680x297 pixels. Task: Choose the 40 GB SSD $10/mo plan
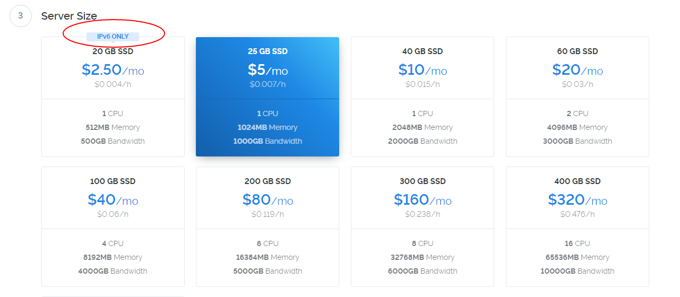423,97
